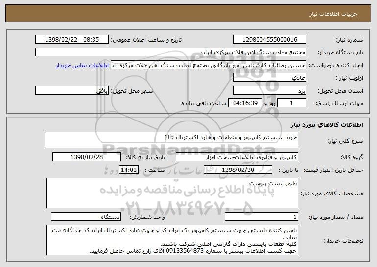Click the شماره نیاز label
The image size is (377, 267).
[x=350, y=40]
